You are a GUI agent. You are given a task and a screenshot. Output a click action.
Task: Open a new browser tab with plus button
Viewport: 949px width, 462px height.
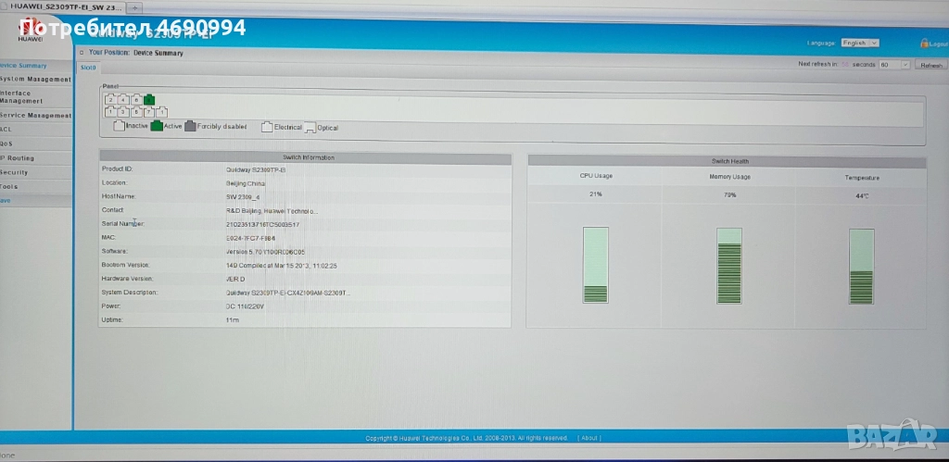[136, 7]
